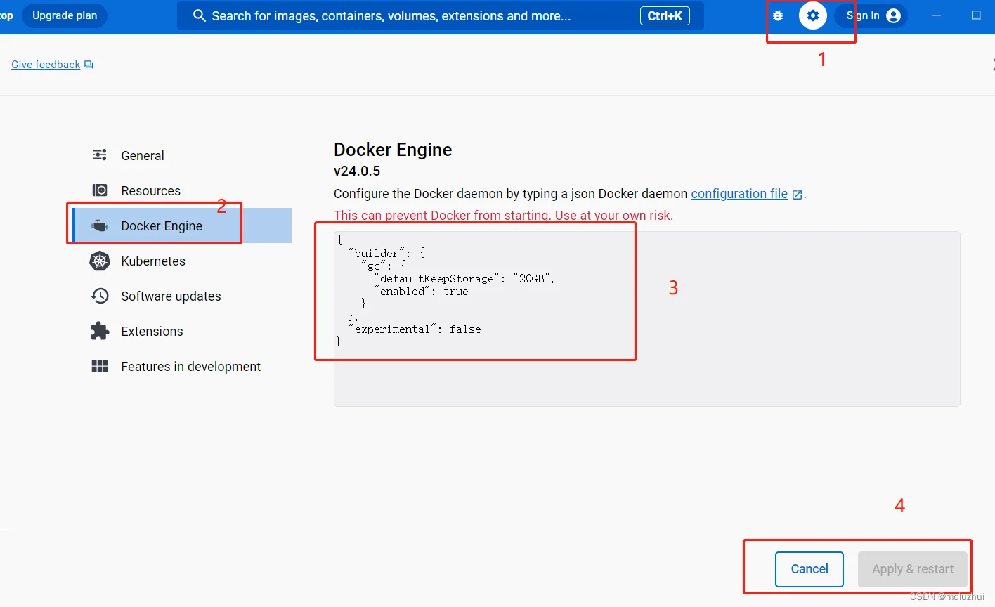This screenshot has width=995, height=607.
Task: Open the configuration file link
Action: (739, 194)
